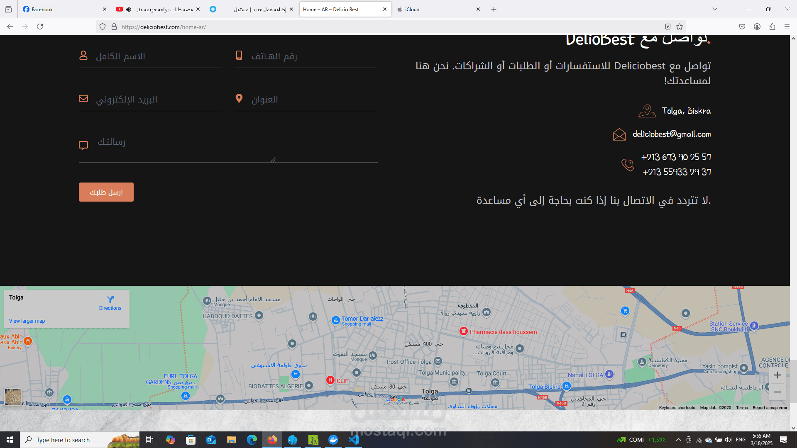Open the Firefox extensions puzzle icon
The height and width of the screenshot is (448, 797).
[x=772, y=27]
